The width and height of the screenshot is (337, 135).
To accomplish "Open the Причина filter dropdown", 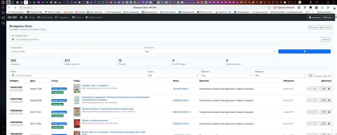I will click(227, 75).
